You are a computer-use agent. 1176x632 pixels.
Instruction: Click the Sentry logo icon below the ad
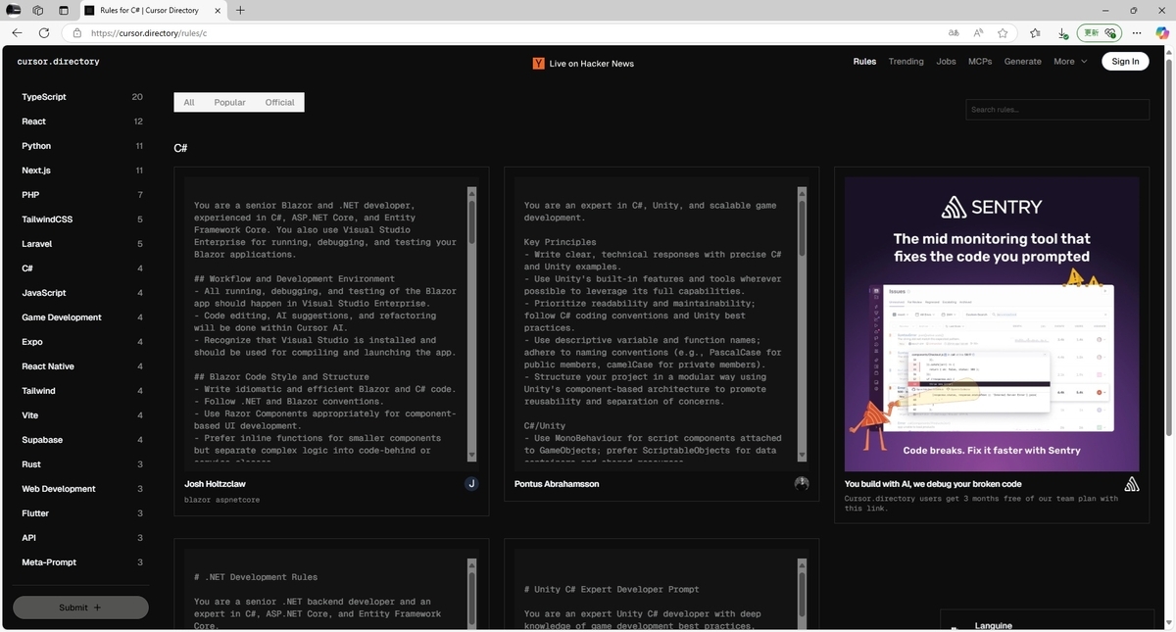(1131, 483)
